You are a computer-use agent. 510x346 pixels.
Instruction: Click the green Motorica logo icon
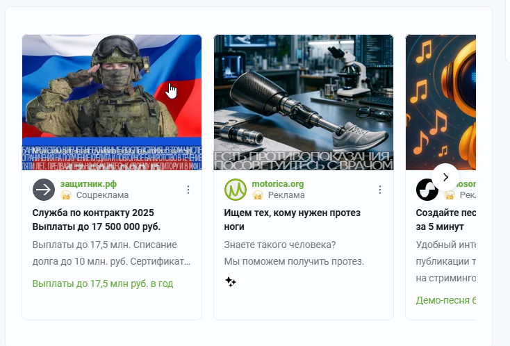235,190
